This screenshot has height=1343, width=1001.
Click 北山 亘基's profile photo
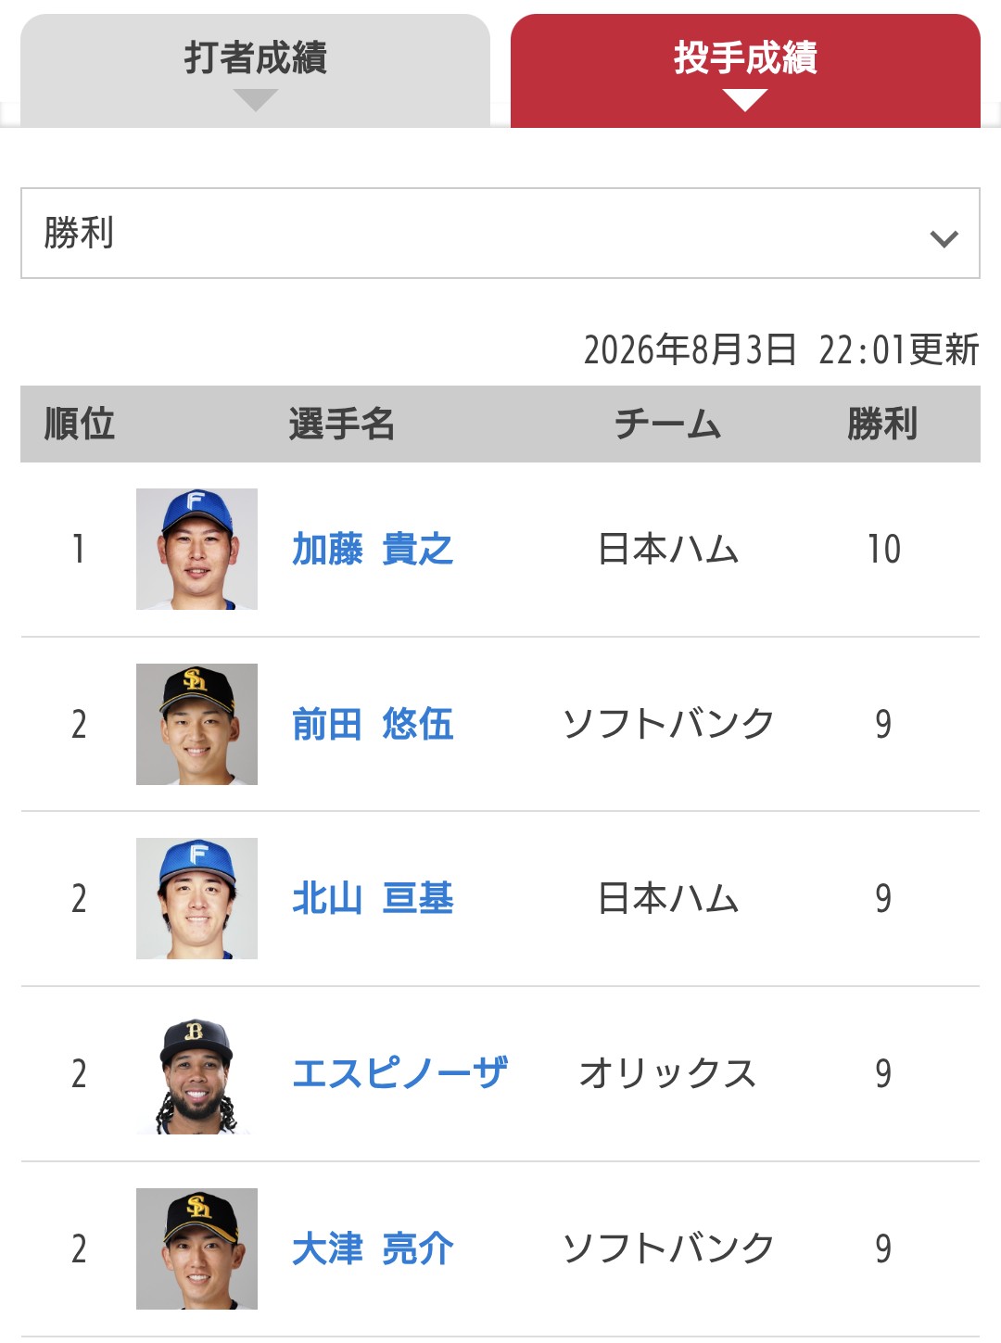pyautogui.click(x=196, y=898)
